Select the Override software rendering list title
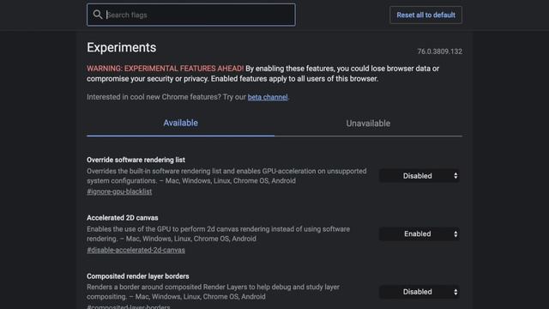 tap(136, 160)
